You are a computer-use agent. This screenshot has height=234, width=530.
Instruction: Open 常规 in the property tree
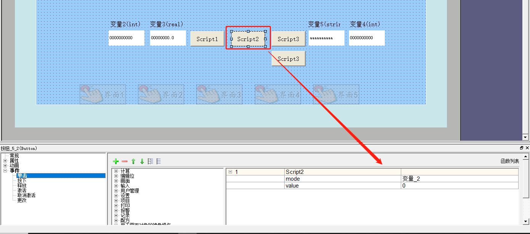tap(14, 156)
